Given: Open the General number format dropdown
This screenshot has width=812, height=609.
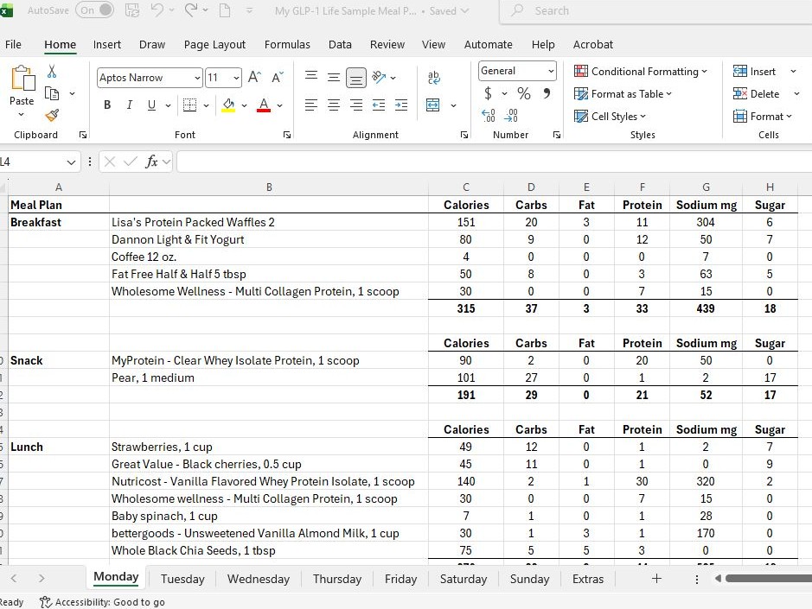Looking at the screenshot, I should (551, 71).
